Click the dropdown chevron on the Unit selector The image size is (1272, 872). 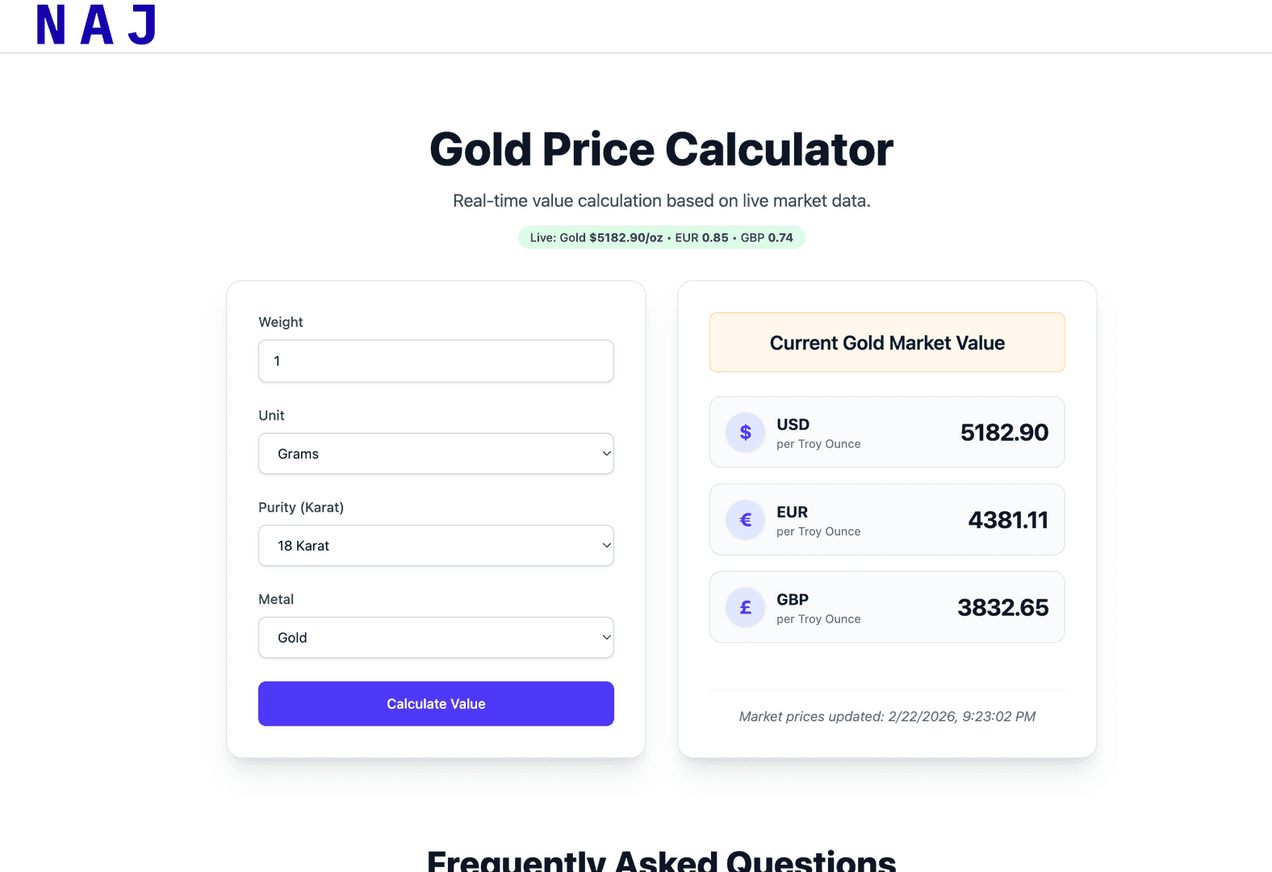[x=606, y=454]
